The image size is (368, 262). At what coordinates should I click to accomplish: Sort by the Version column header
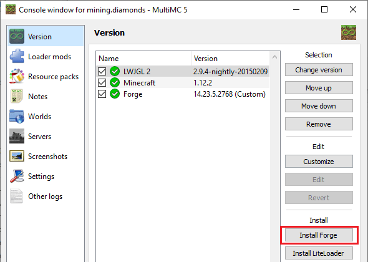(230, 59)
